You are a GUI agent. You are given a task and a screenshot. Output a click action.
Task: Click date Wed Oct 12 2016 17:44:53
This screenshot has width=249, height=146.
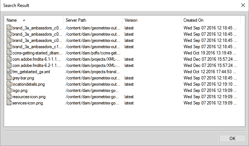click(210, 72)
